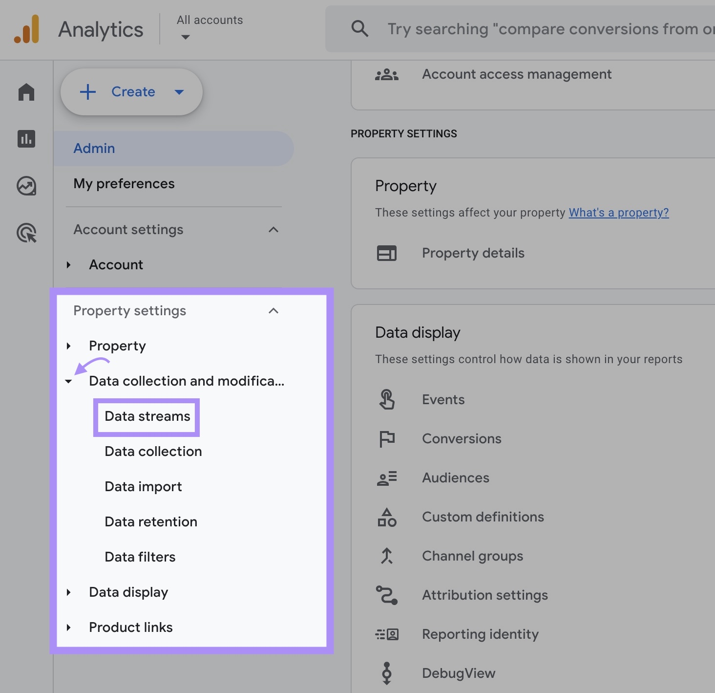Open the Create dropdown arrow

click(x=179, y=92)
